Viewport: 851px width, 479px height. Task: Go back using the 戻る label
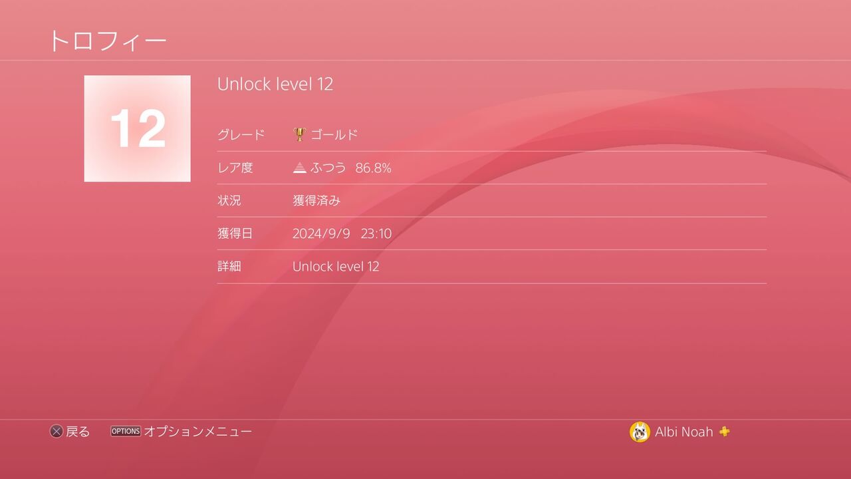tap(78, 432)
